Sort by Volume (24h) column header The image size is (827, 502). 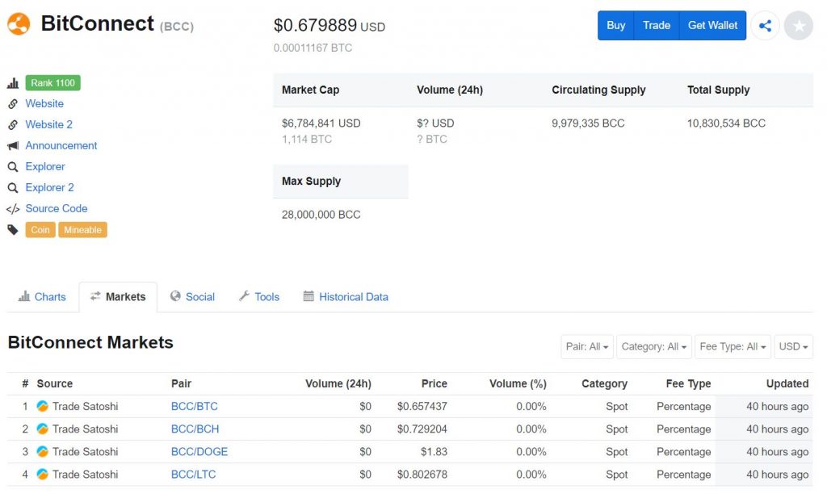pyautogui.click(x=338, y=384)
